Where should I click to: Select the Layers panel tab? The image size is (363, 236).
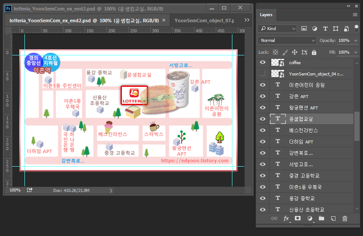pos(266,15)
